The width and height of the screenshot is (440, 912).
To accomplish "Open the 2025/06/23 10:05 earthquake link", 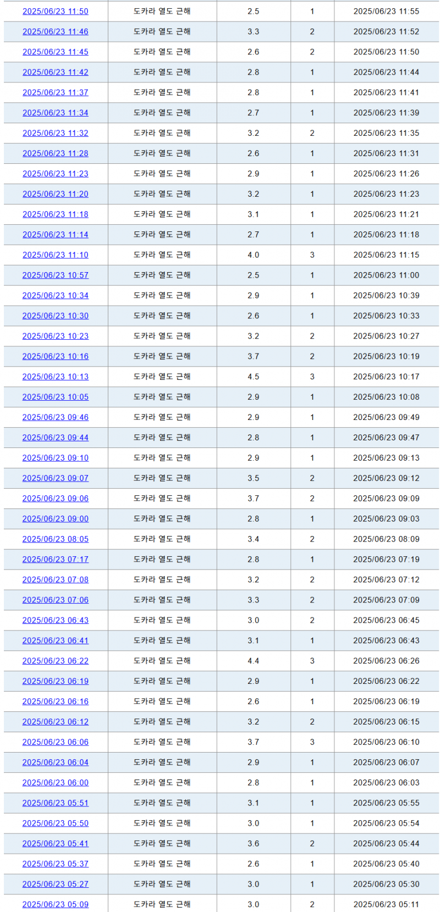I will click(56, 397).
